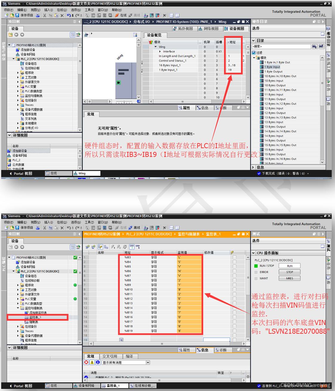Check modify checkbox in %IB6 row
335x391 pixels.
234,271
